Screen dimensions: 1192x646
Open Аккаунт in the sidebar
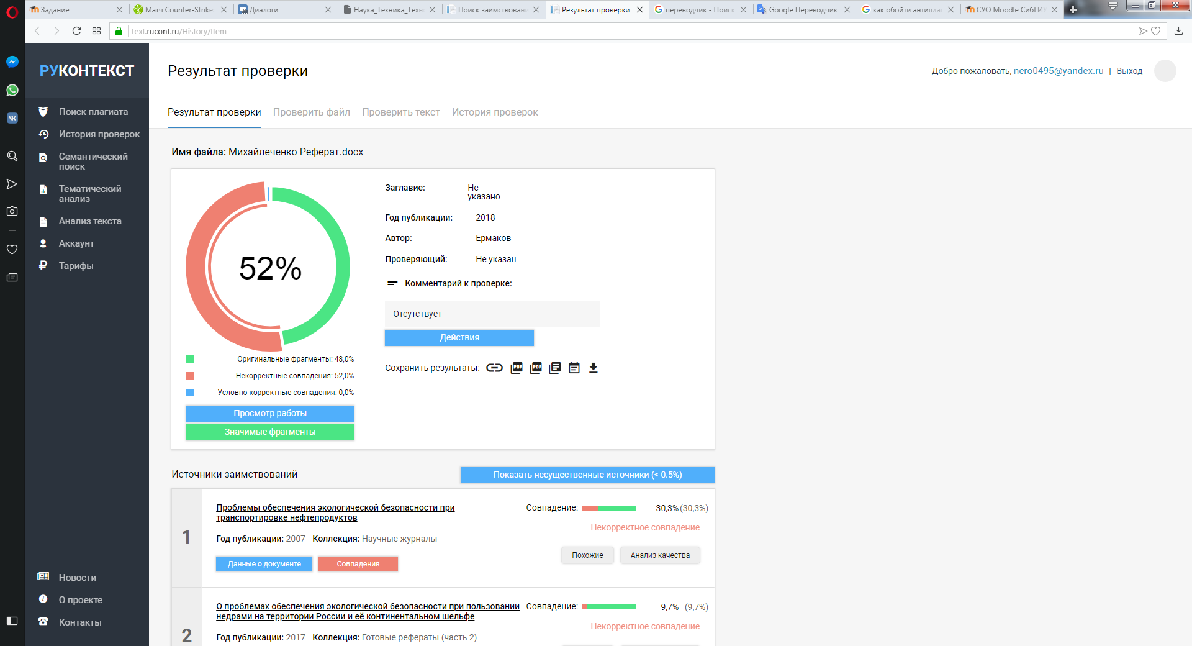pyautogui.click(x=76, y=243)
